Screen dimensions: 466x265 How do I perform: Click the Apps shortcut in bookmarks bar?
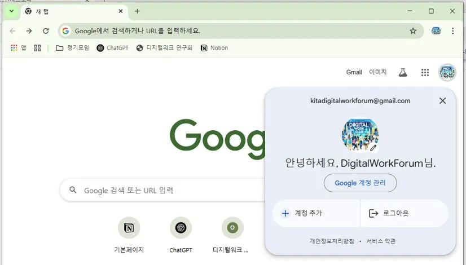(x=18, y=48)
